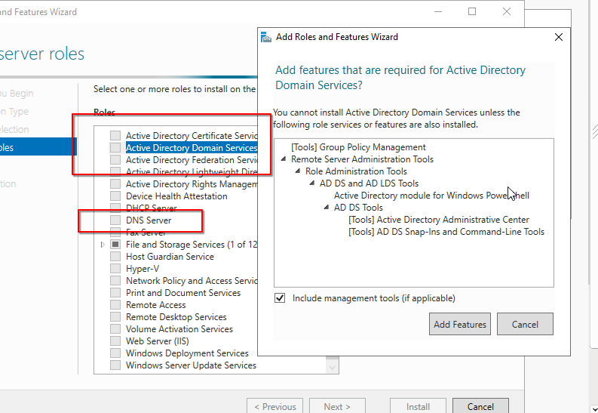Viewport: 598px width, 413px height.
Task: Check Volume Activation Services role
Action: point(115,329)
